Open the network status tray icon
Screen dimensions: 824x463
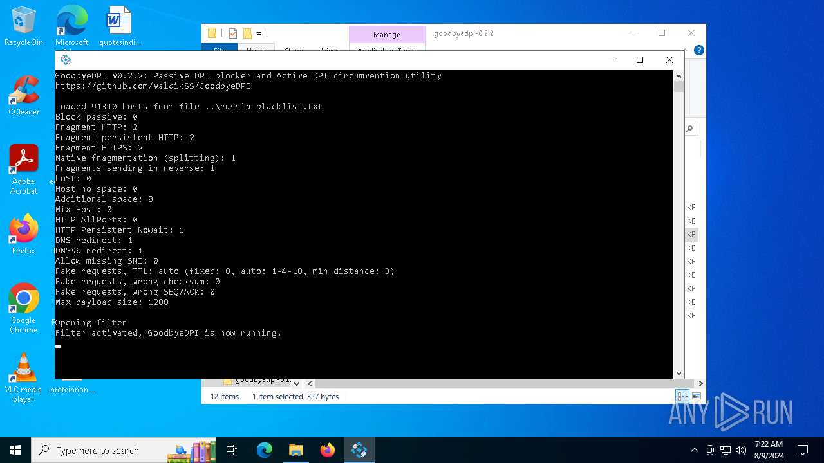[x=726, y=450]
